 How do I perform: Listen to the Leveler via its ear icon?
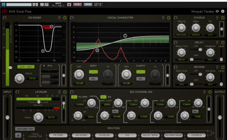(x=59, y=92)
